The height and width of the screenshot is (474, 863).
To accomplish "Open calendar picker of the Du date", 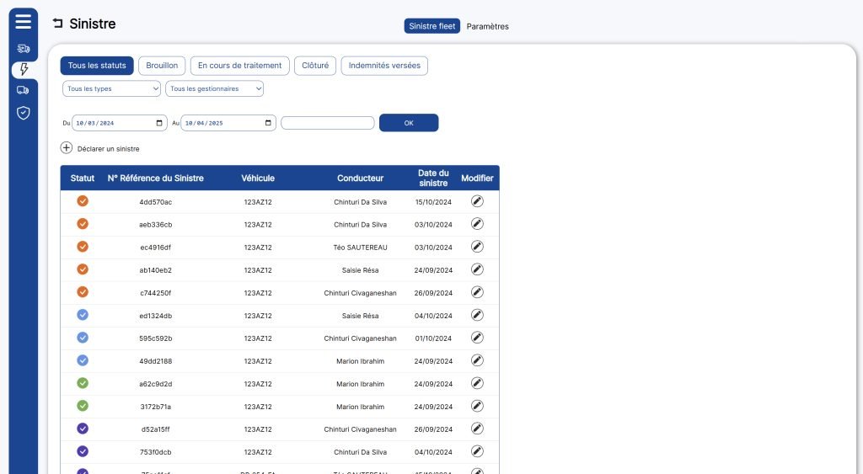I will 159,123.
